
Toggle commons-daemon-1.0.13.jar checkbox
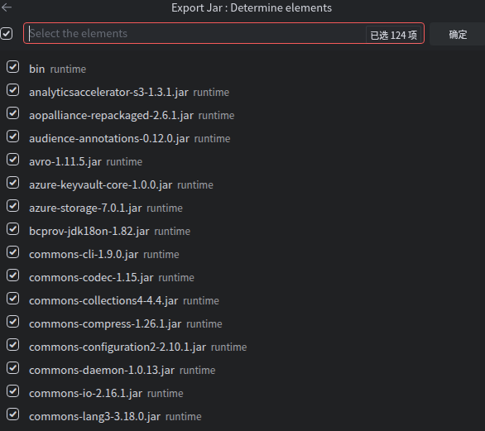(13, 368)
